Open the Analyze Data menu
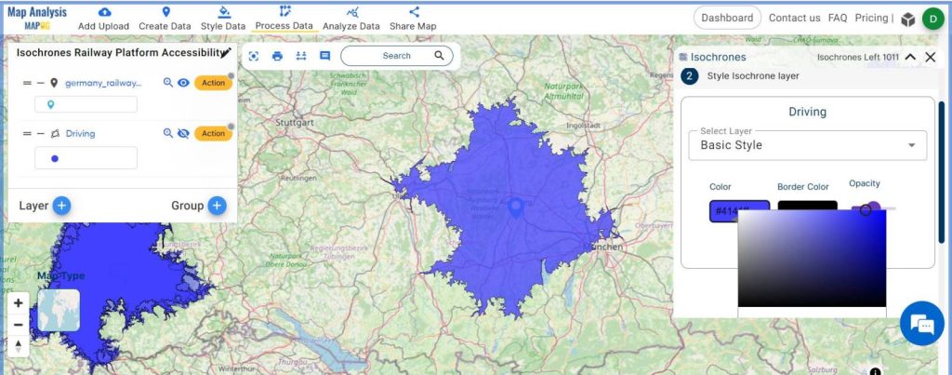The width and height of the screenshot is (952, 375). pos(350,19)
